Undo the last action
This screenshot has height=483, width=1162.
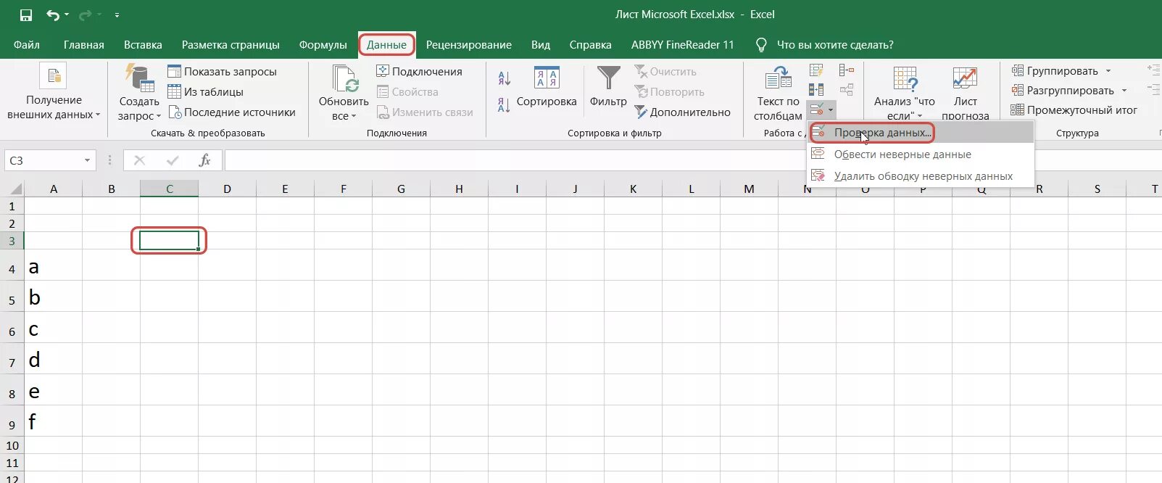tap(52, 15)
